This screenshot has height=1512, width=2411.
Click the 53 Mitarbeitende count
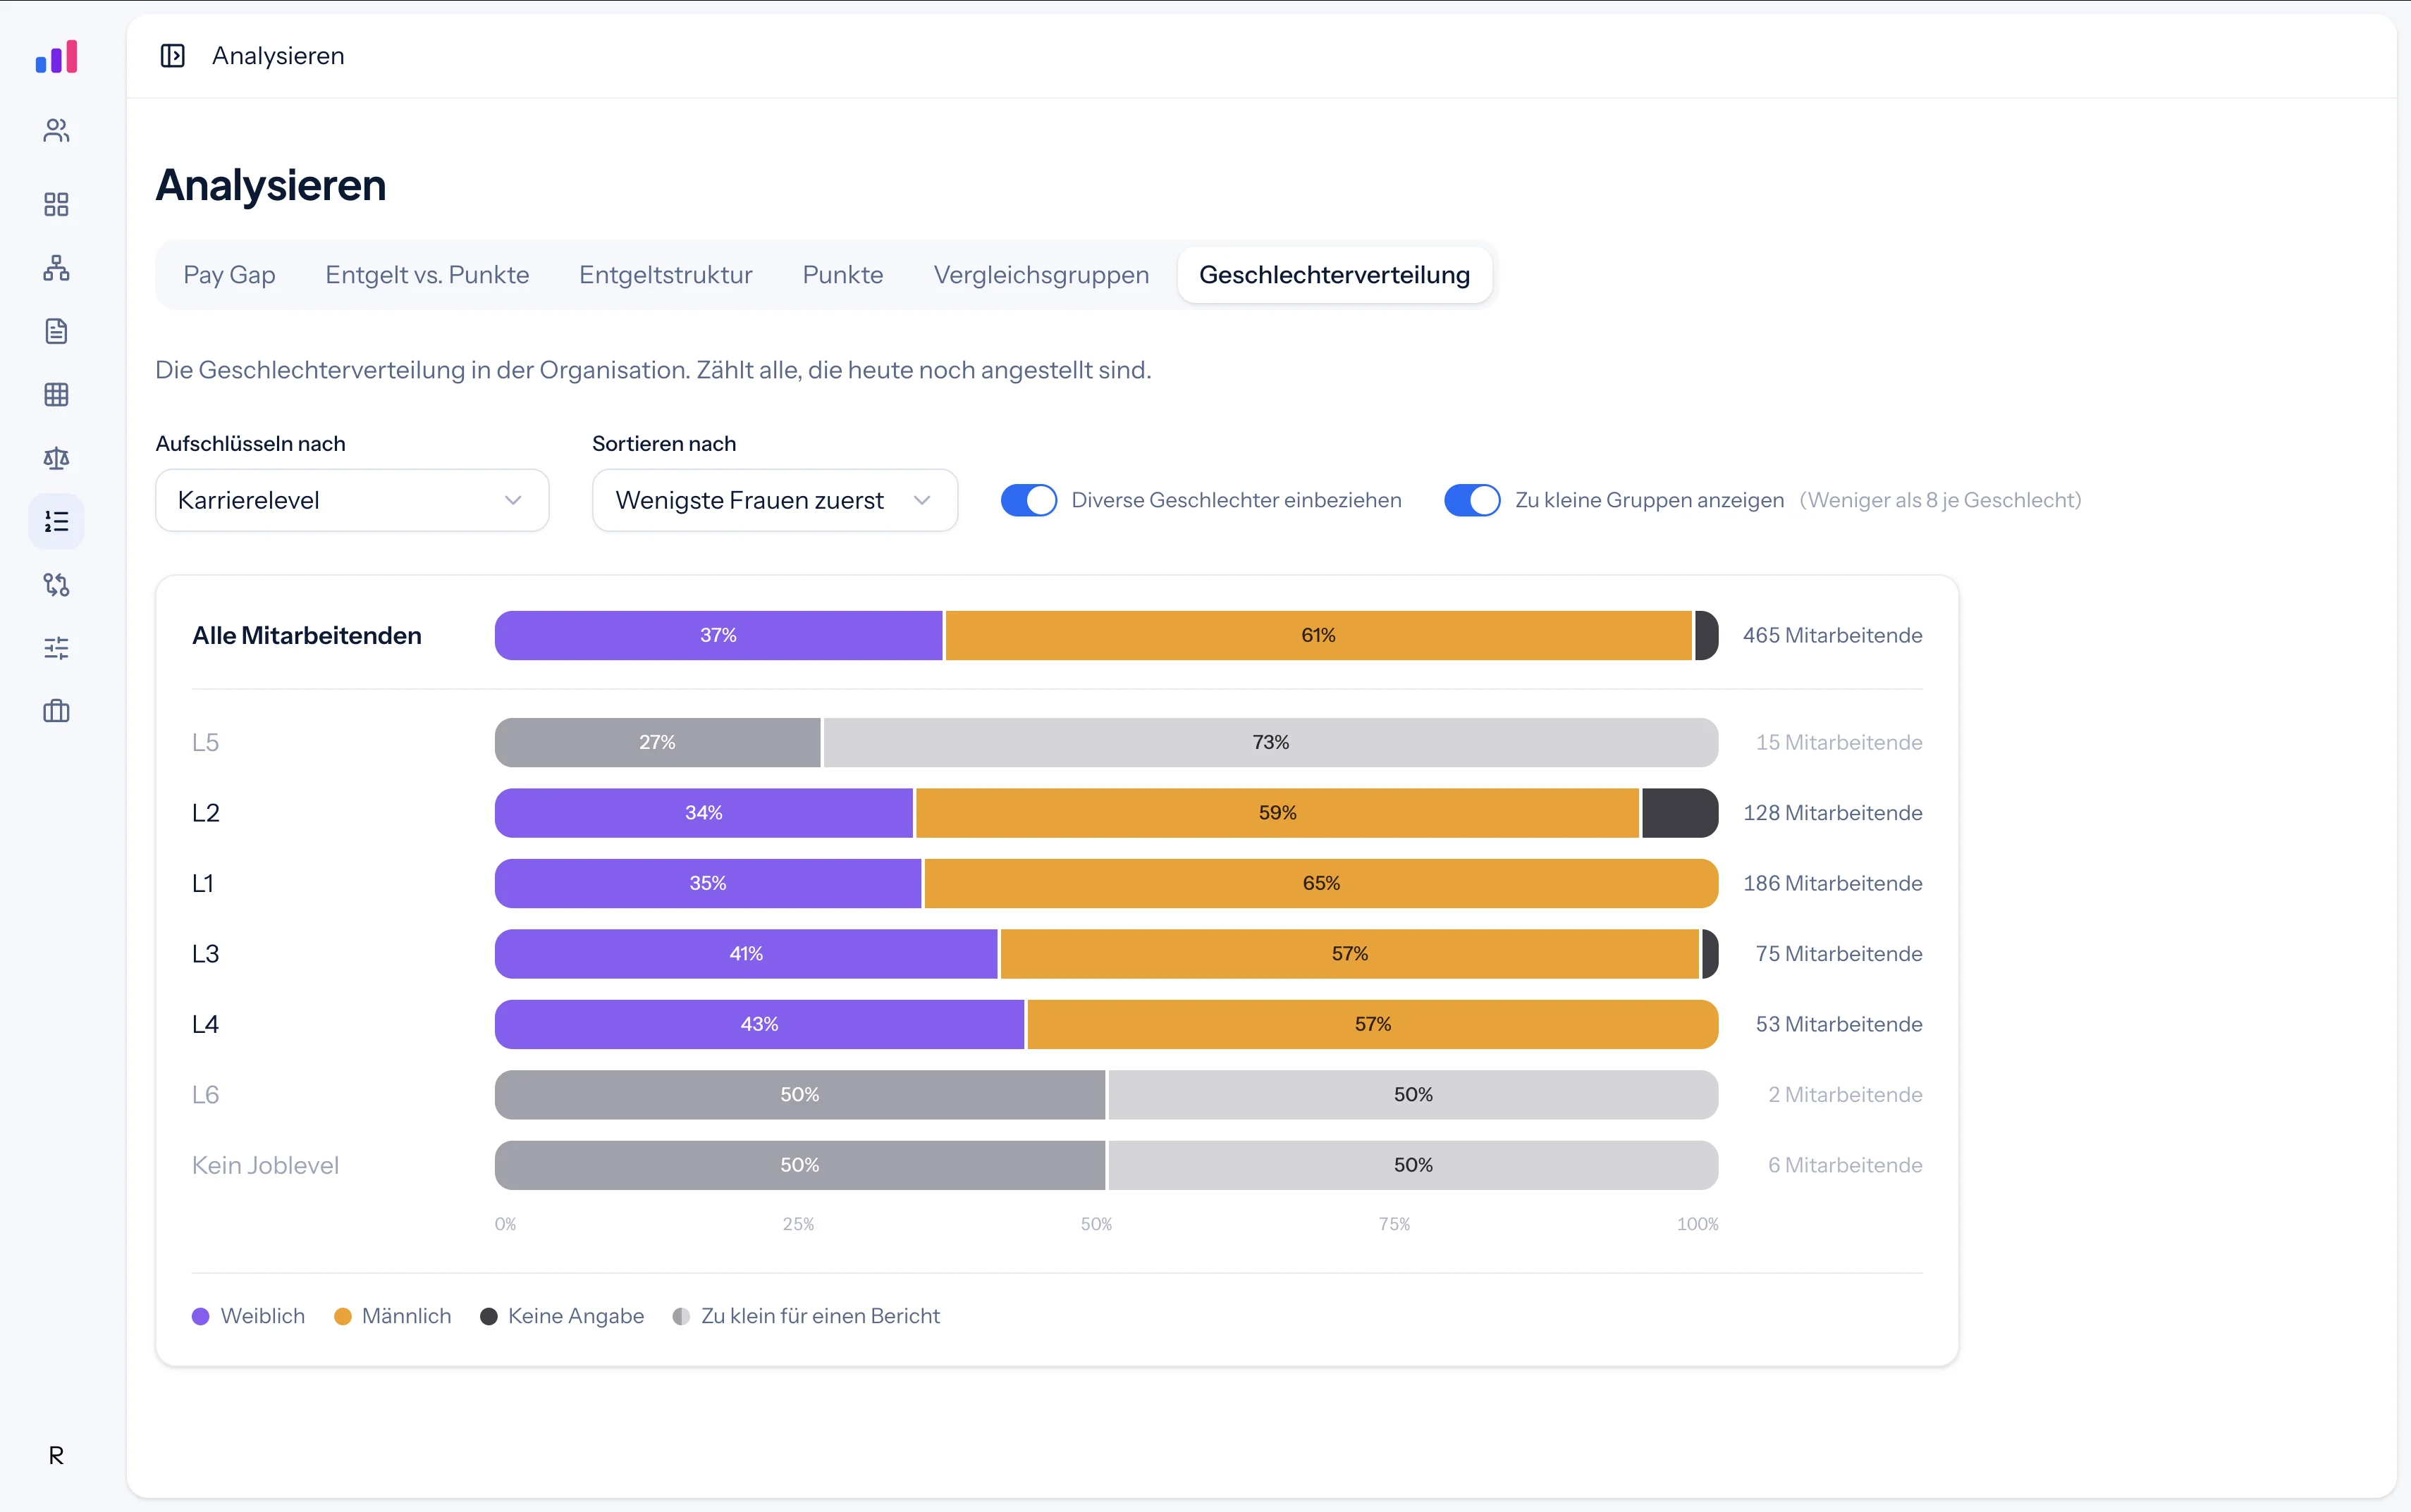coord(1839,1024)
